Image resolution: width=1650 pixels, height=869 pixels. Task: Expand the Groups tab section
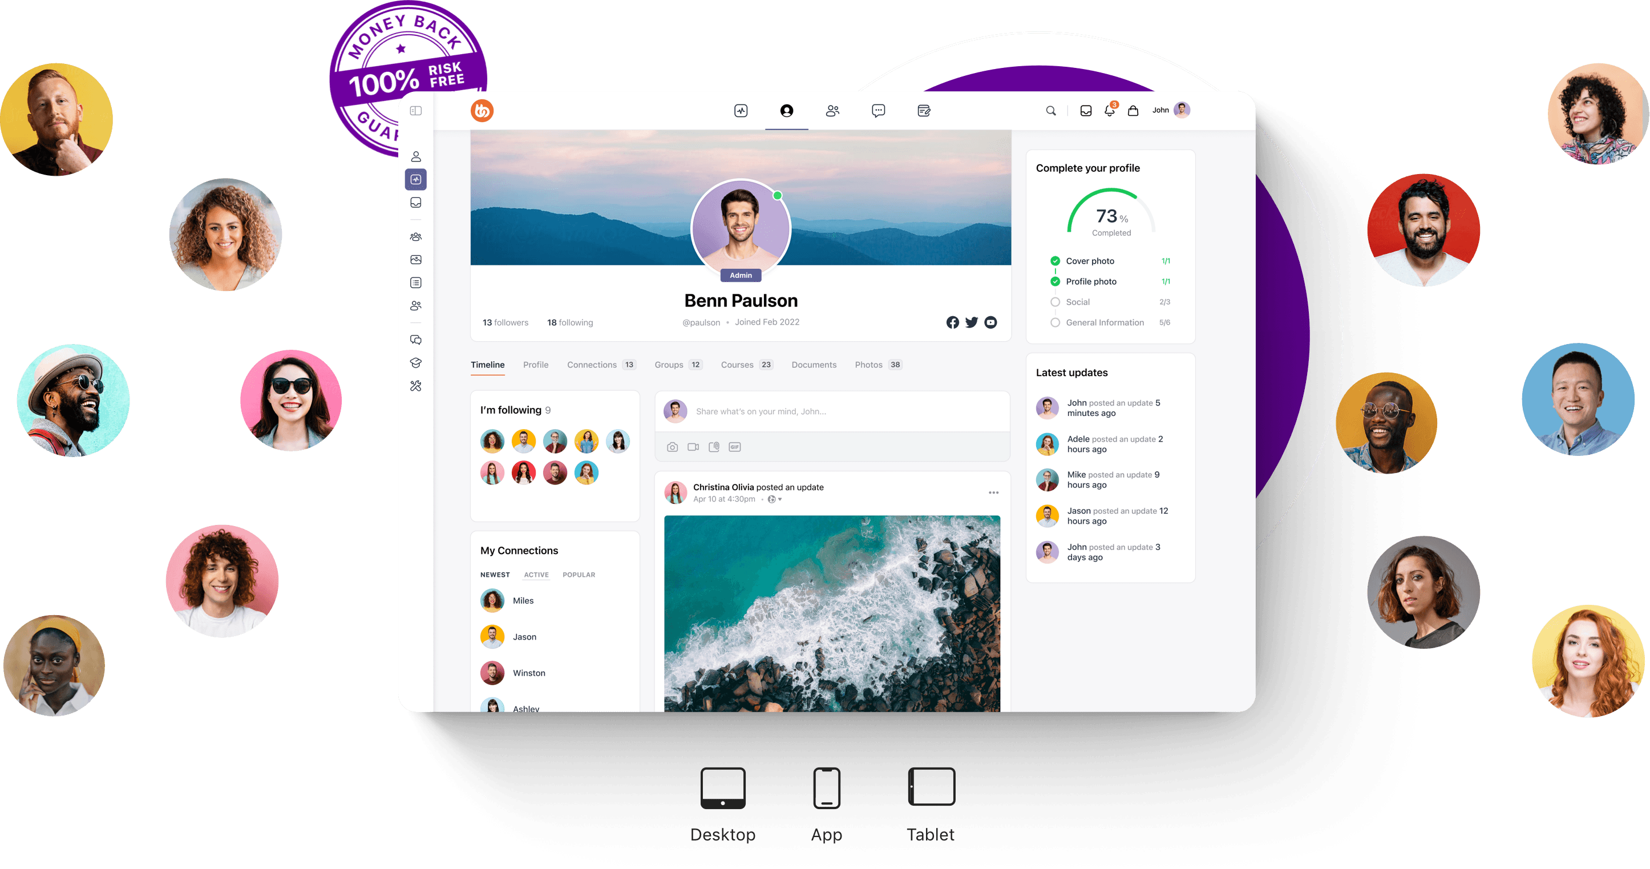tap(667, 363)
